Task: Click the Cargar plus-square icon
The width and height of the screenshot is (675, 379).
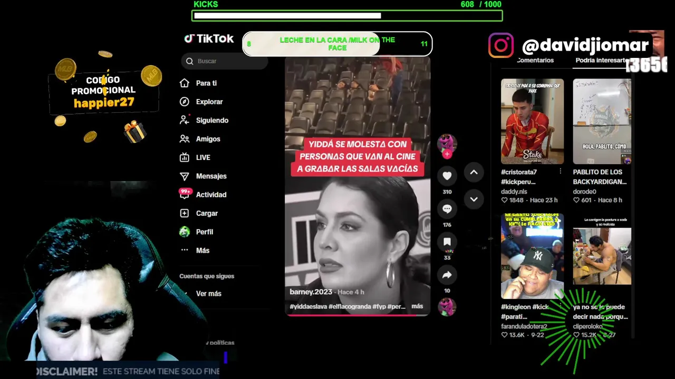Action: 185,213
